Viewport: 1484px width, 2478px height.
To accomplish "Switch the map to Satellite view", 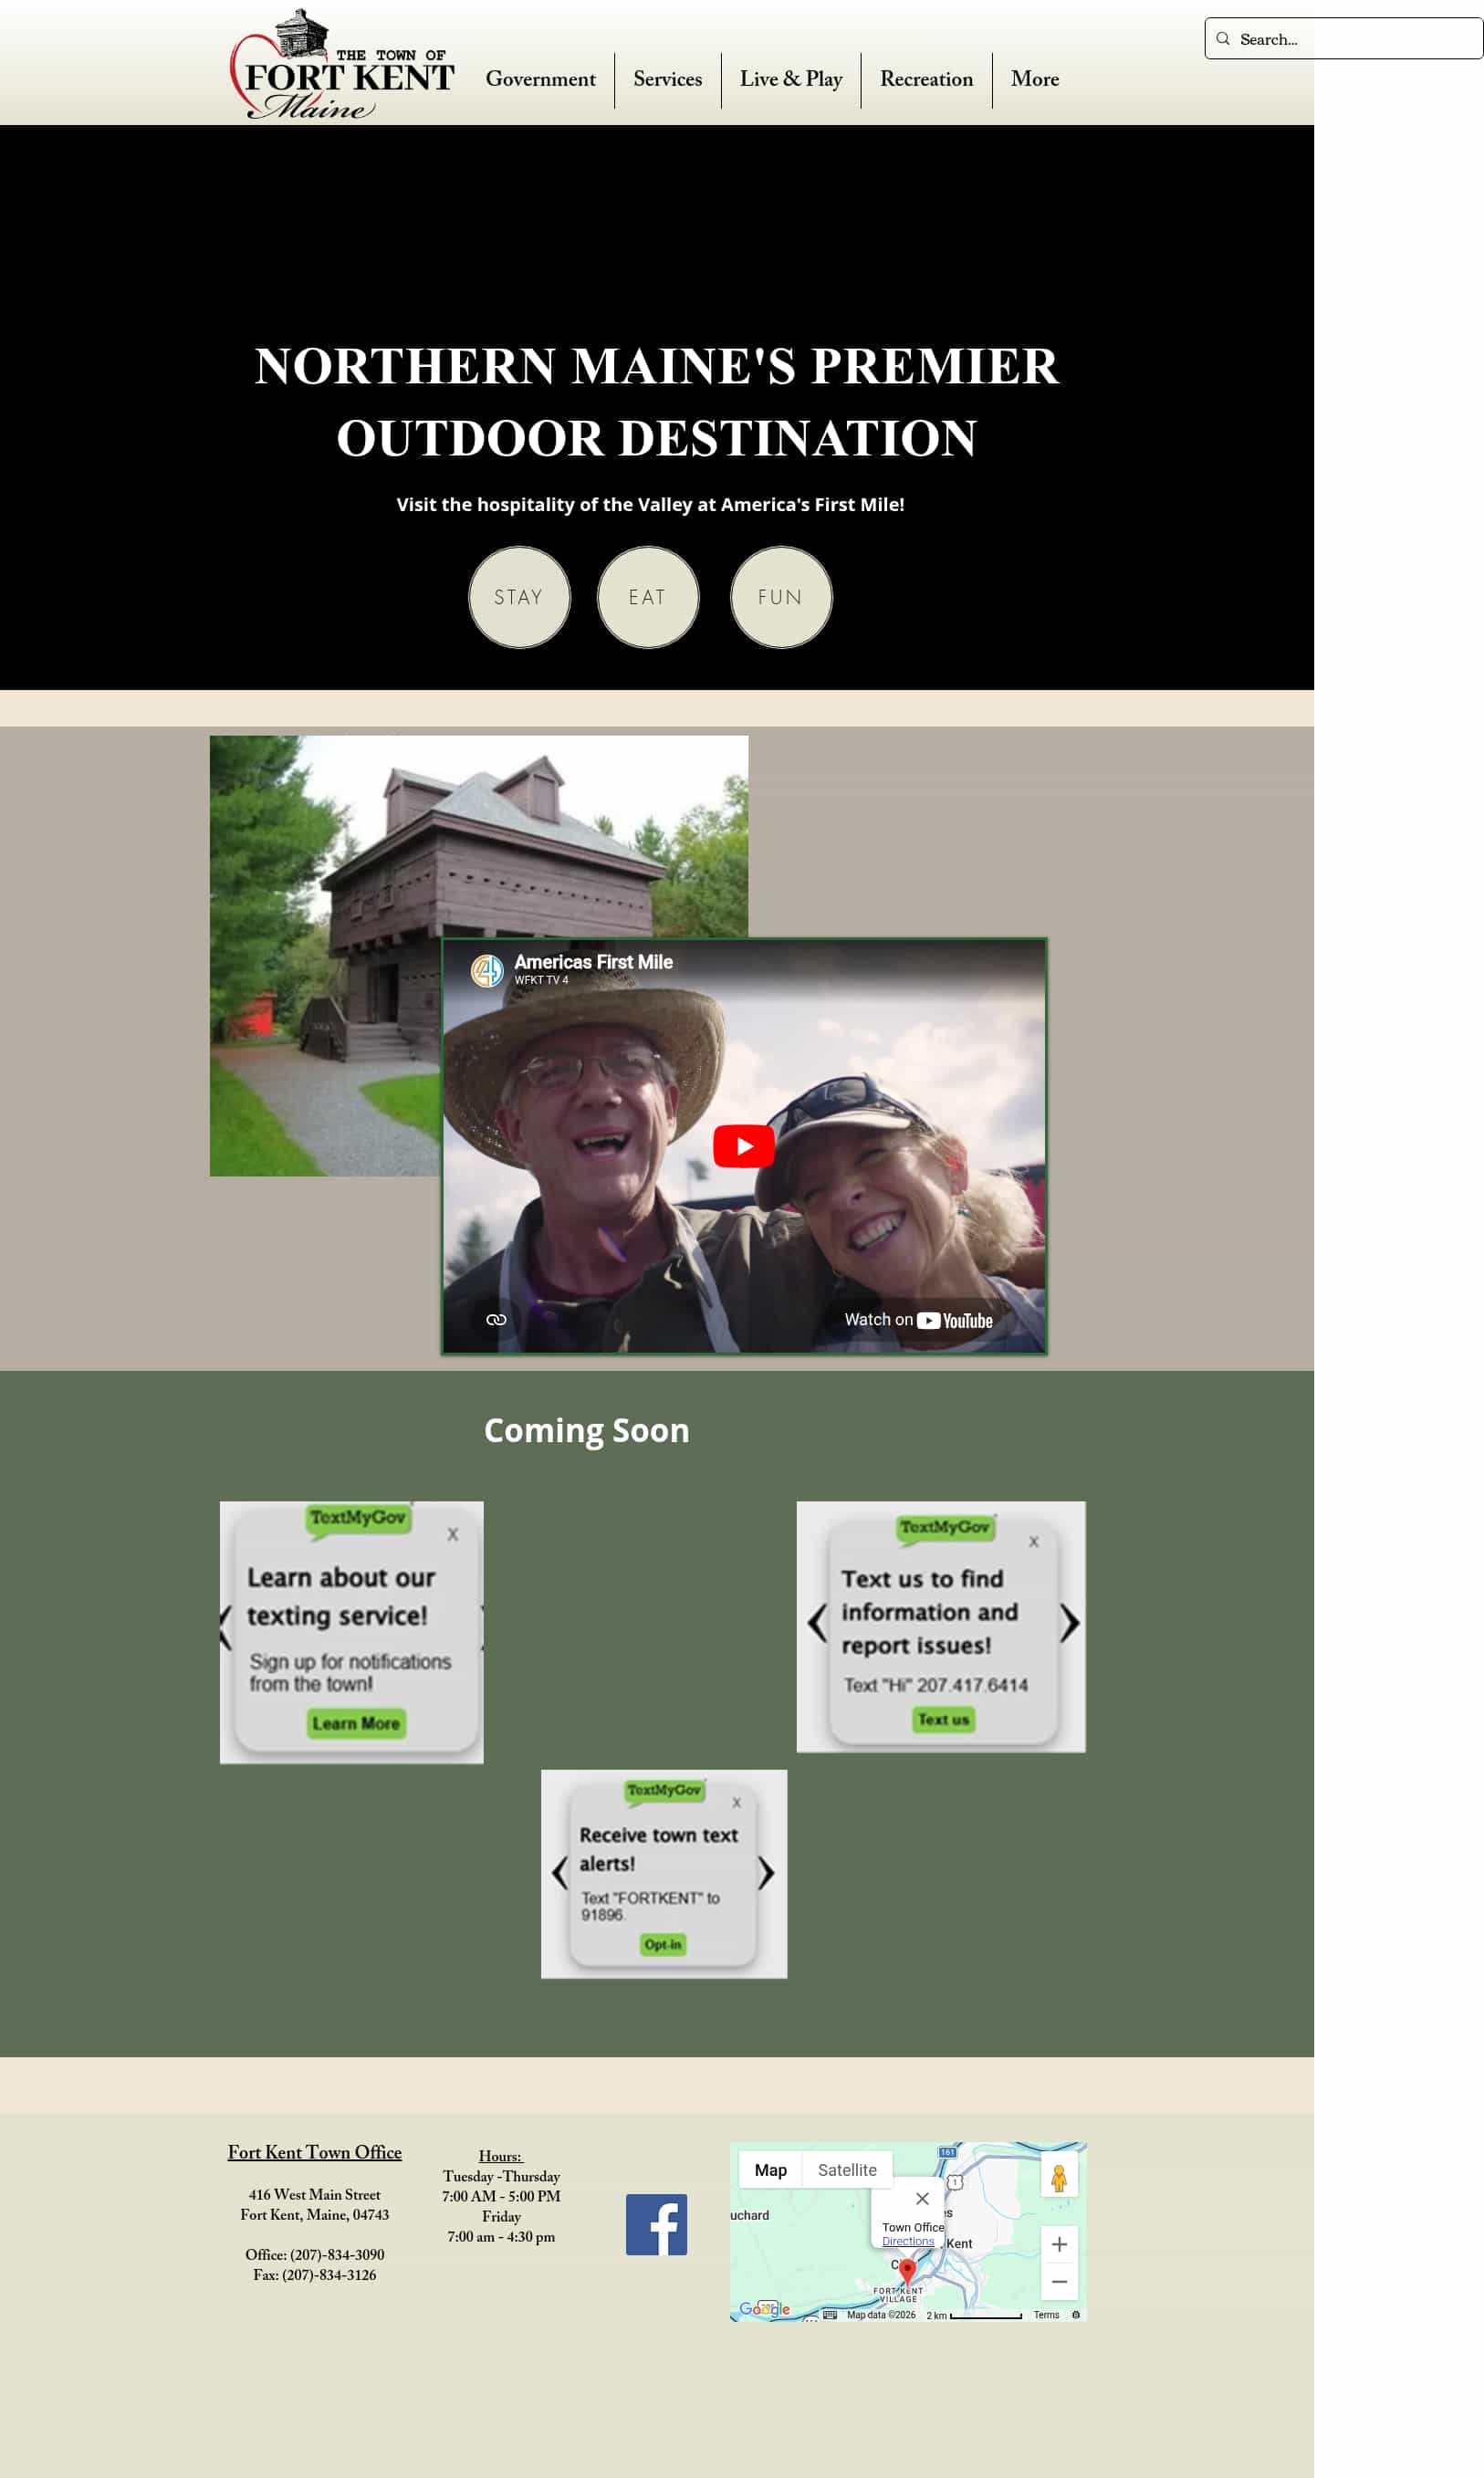I will [x=848, y=2169].
